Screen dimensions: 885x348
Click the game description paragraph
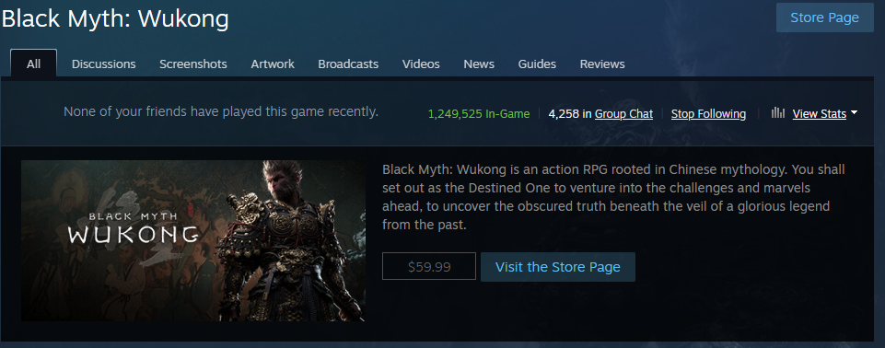(x=613, y=197)
